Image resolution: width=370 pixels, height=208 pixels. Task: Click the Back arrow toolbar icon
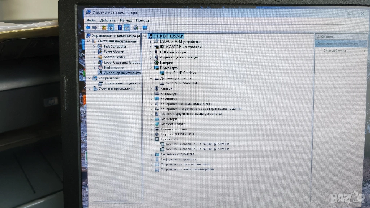coord(88,27)
